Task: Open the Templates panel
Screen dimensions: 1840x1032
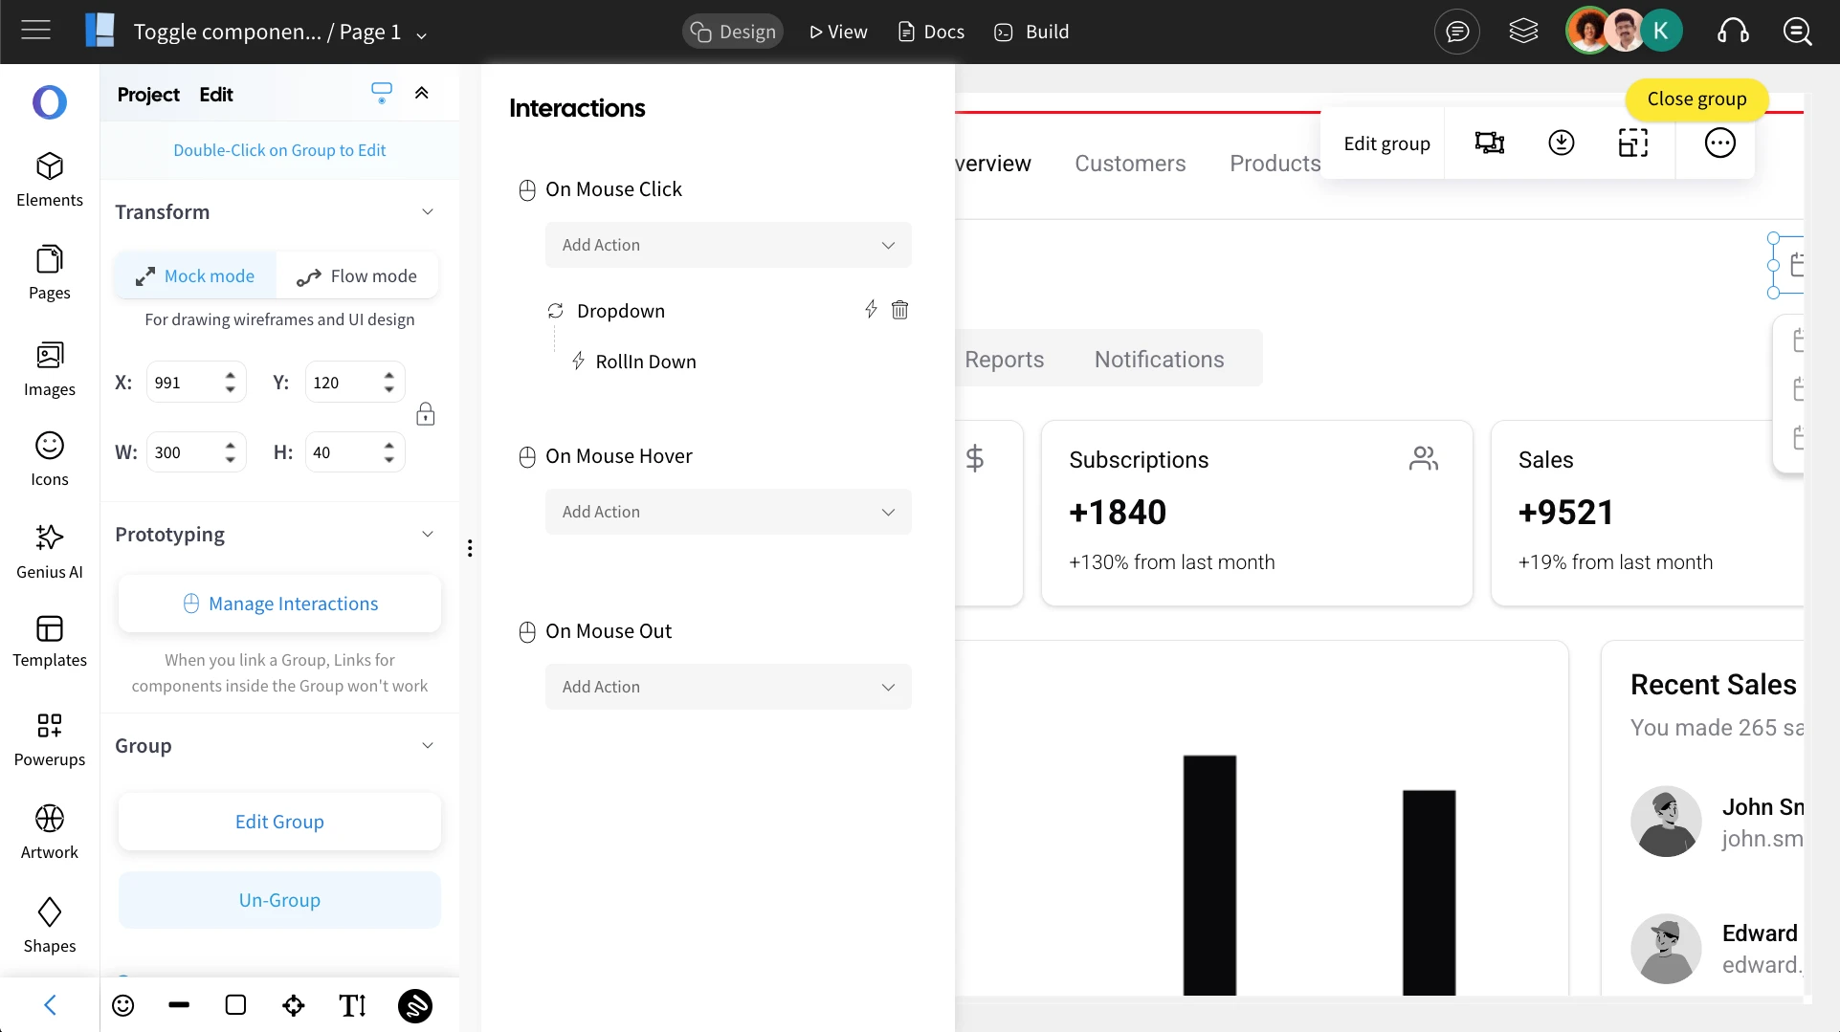Action: tap(50, 642)
